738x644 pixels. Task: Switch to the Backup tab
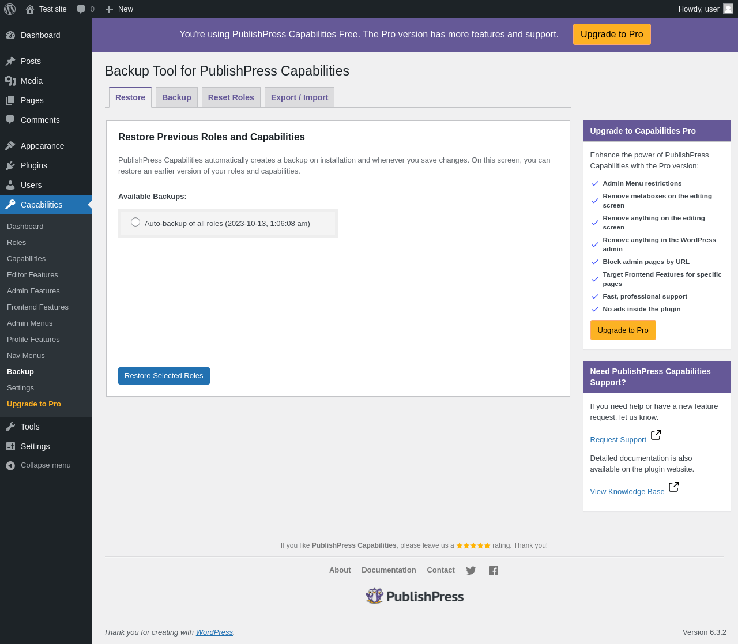click(x=176, y=97)
